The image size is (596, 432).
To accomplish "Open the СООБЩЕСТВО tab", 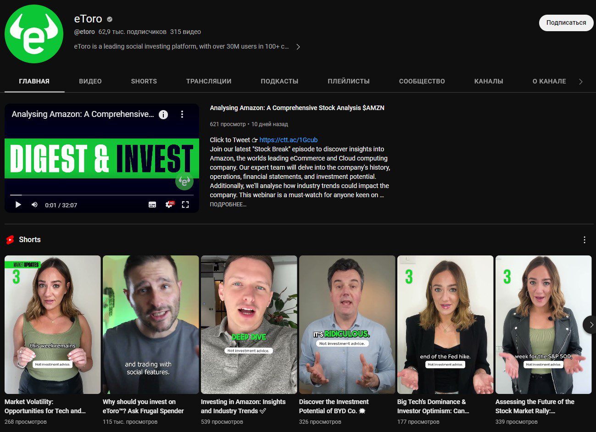I will [422, 81].
